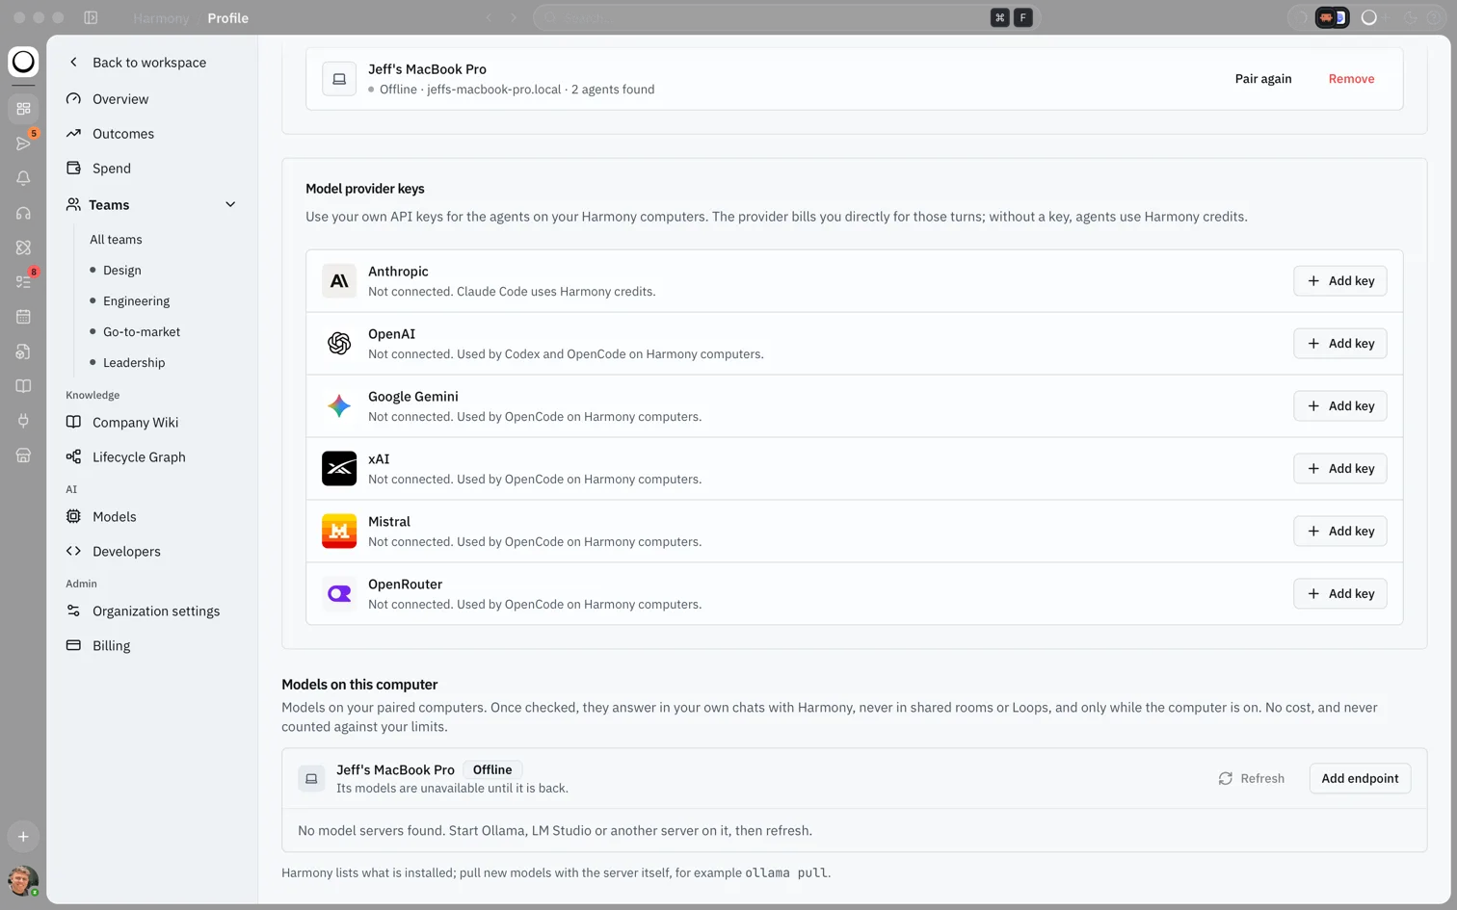
Task: Open the dashboard grid icon in left rail
Action: coord(23,109)
